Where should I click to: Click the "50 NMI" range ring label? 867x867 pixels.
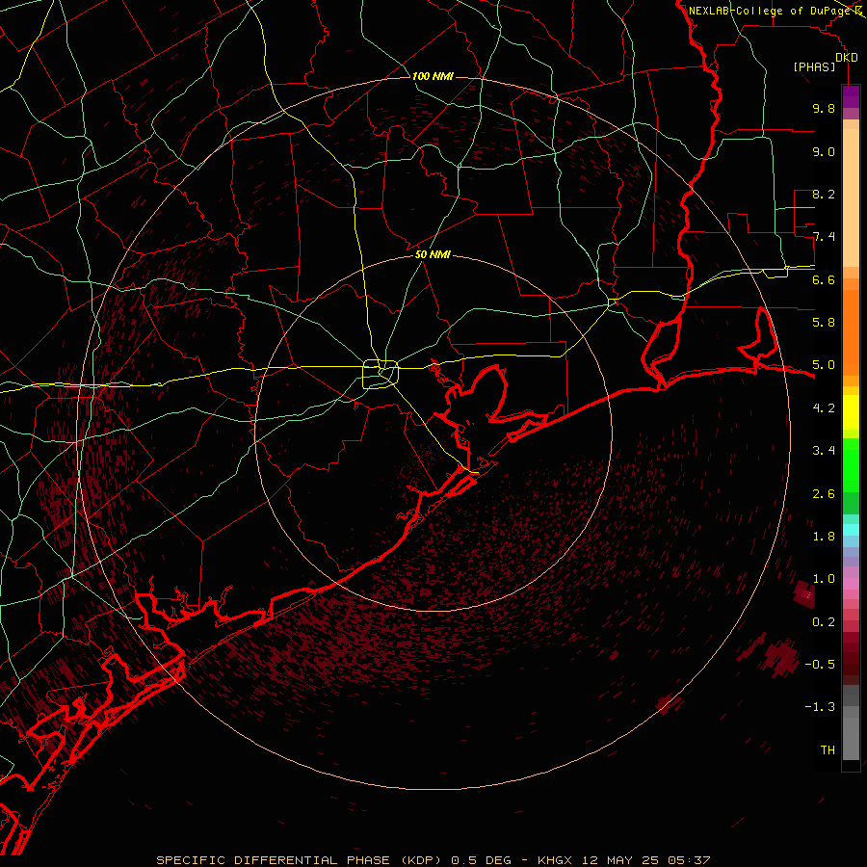click(x=433, y=254)
